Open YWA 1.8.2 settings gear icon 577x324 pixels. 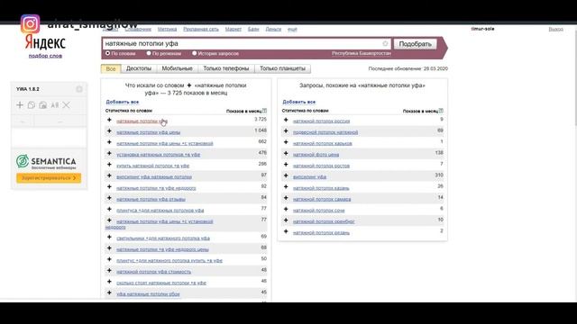click(79, 89)
